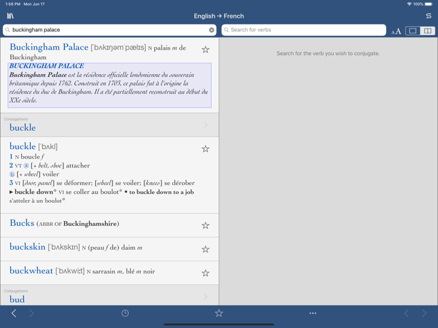Open more options ellipsis menu
The image size is (438, 328).
(x=313, y=313)
